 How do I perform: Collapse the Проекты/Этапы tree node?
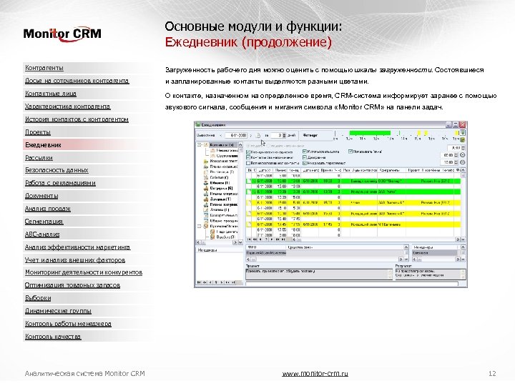199,226
